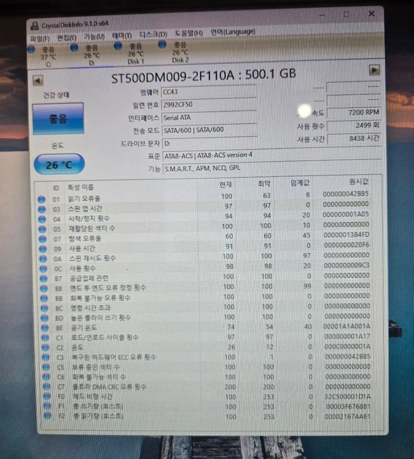Screen dimensions: 414x459
Task: Minimize the CrystalDiskInfo window
Action: (322, 15)
